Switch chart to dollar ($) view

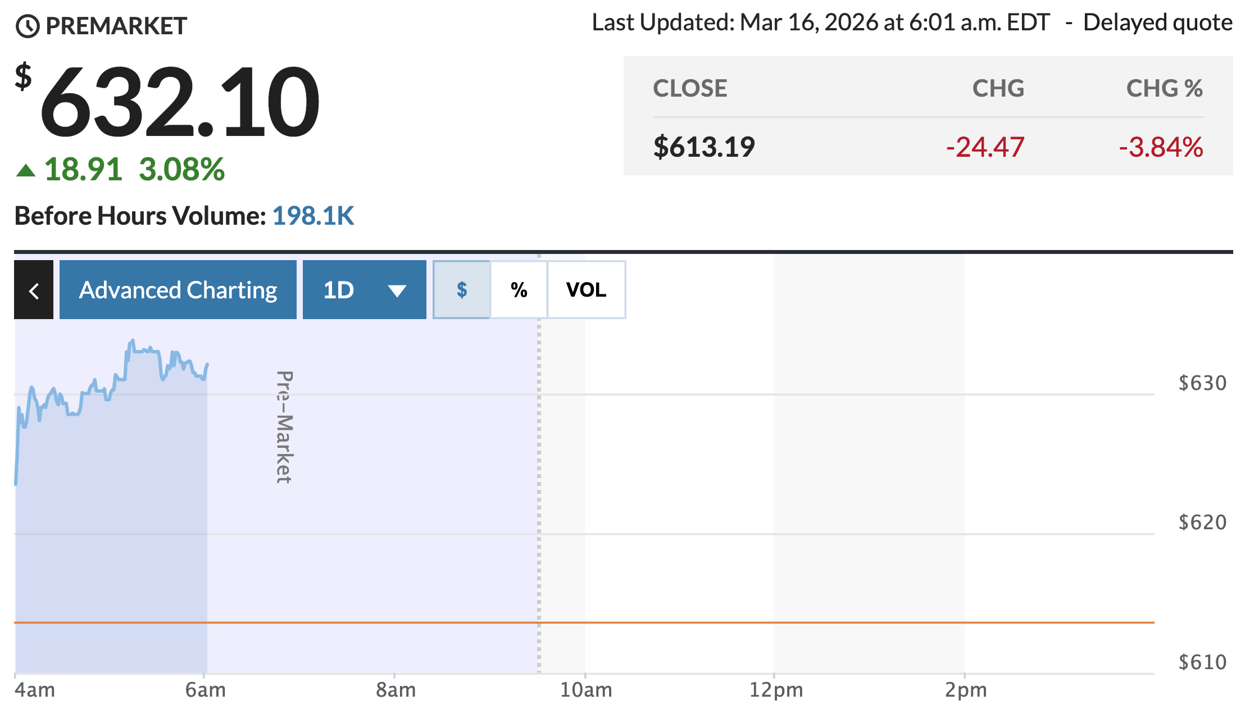point(462,290)
